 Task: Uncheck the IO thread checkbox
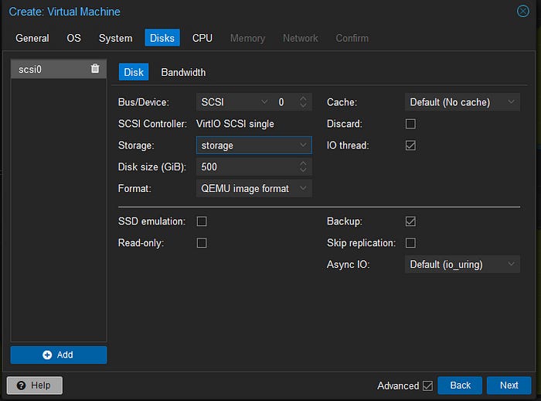click(410, 146)
